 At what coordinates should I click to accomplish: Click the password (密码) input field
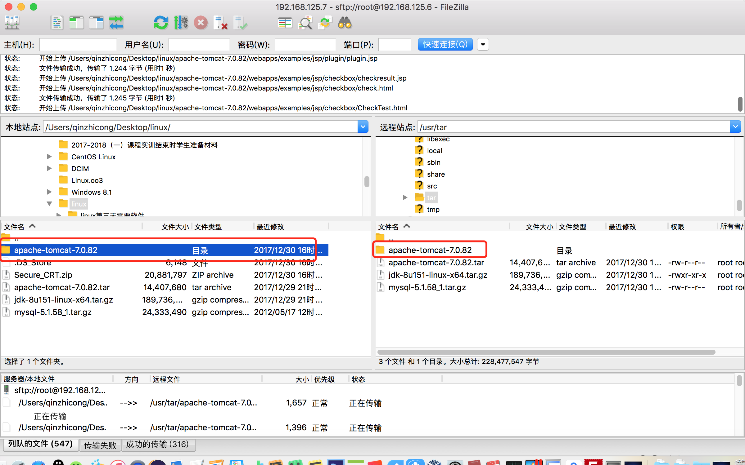305,45
